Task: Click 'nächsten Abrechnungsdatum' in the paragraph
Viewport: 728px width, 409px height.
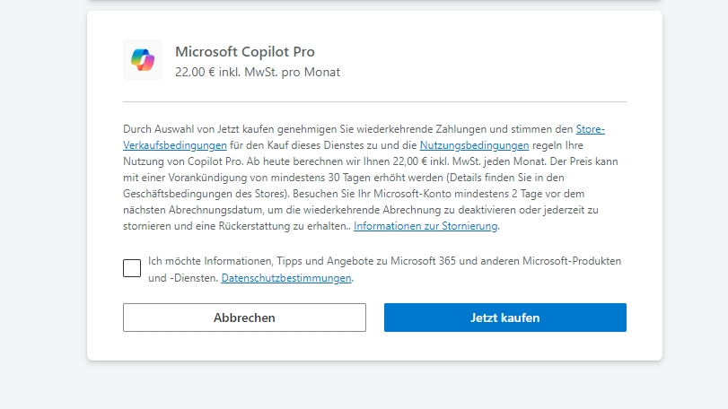Action: point(193,210)
